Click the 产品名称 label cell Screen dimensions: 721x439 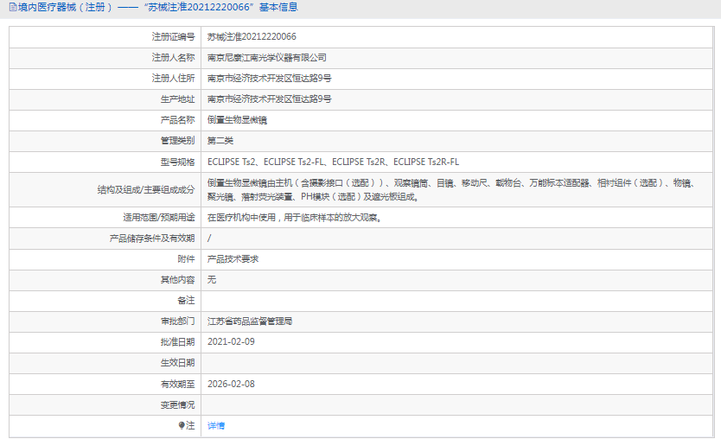point(177,120)
